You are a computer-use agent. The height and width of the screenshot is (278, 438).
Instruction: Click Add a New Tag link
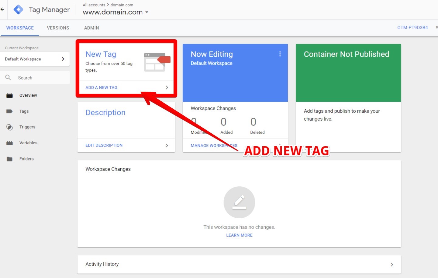(x=101, y=87)
